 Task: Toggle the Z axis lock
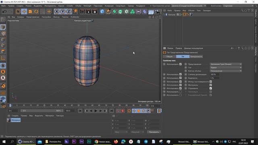tap(69, 12)
